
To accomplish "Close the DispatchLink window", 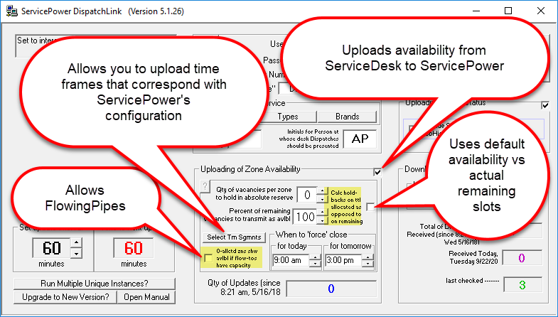I will (541, 11).
